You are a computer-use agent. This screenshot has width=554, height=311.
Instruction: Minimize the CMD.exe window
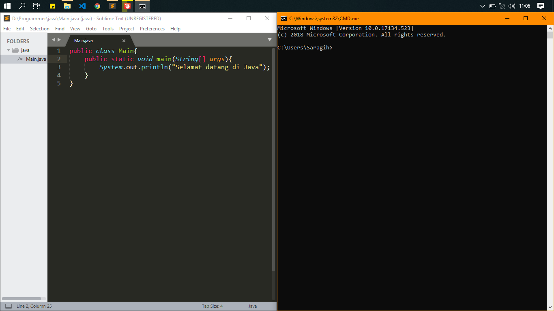coord(507,18)
